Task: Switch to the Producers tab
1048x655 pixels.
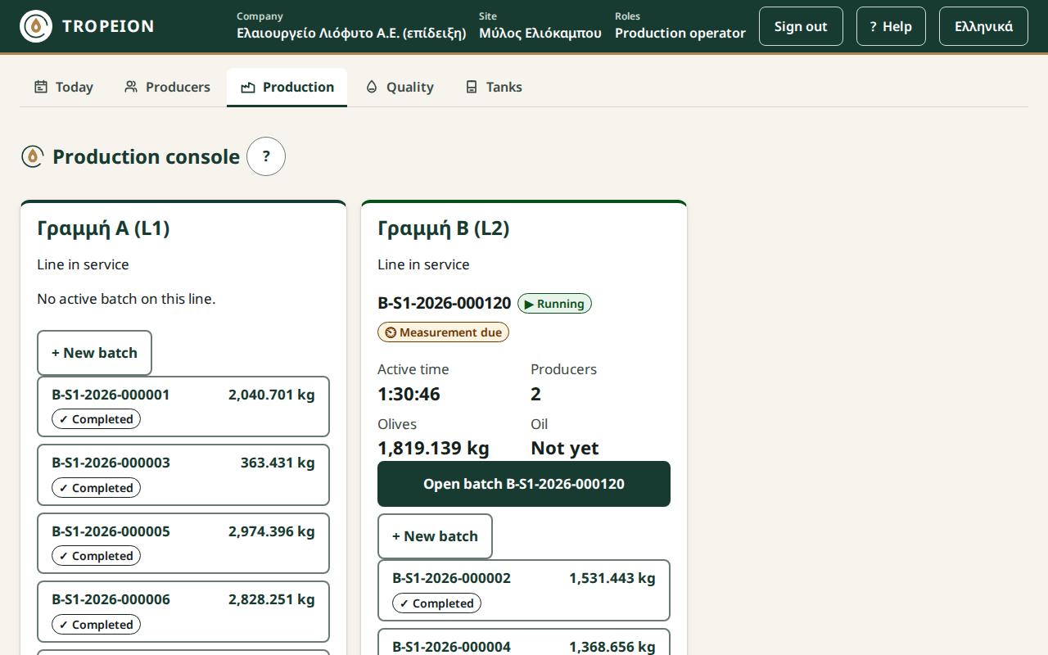Action: [167, 87]
